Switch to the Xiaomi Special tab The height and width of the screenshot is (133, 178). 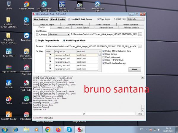tap(83, 28)
